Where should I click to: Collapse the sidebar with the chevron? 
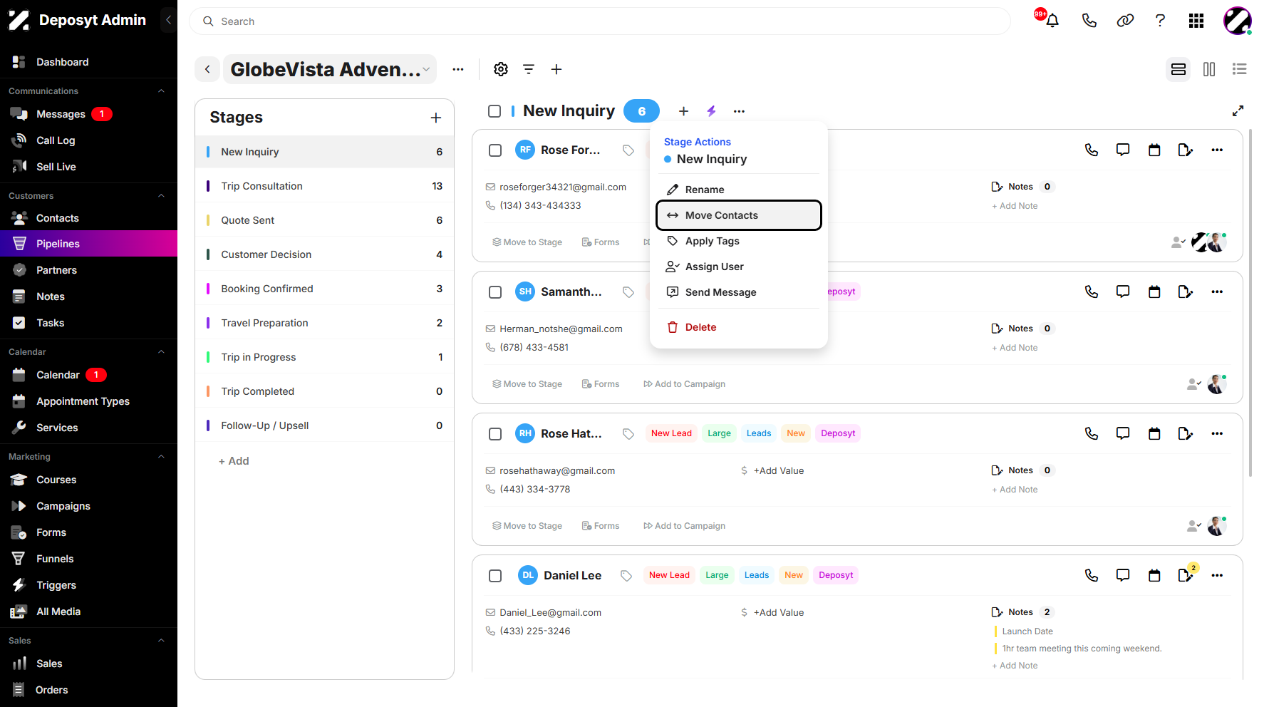tap(168, 20)
